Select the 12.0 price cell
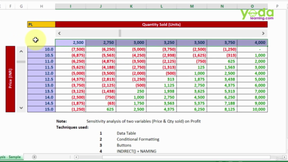 [41, 73]
